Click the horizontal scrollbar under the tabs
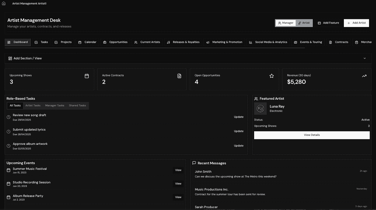 coord(155,48)
